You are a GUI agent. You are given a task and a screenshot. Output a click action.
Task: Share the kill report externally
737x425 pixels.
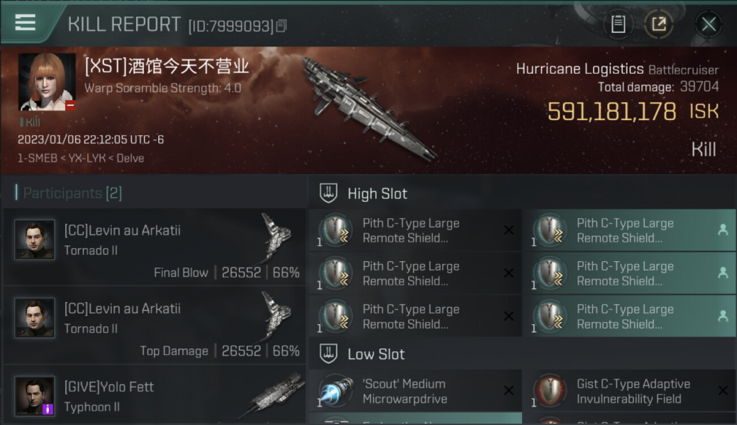coord(659,24)
